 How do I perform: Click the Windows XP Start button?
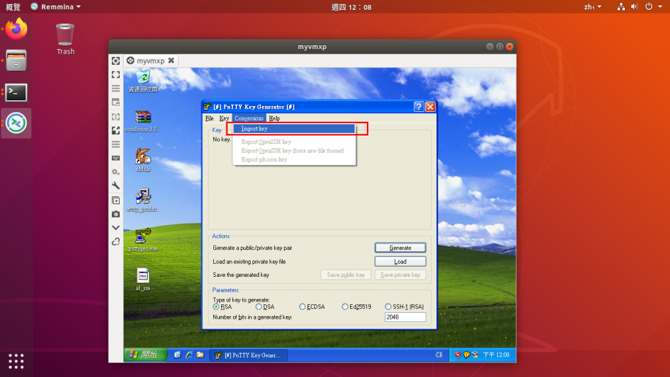(146, 355)
